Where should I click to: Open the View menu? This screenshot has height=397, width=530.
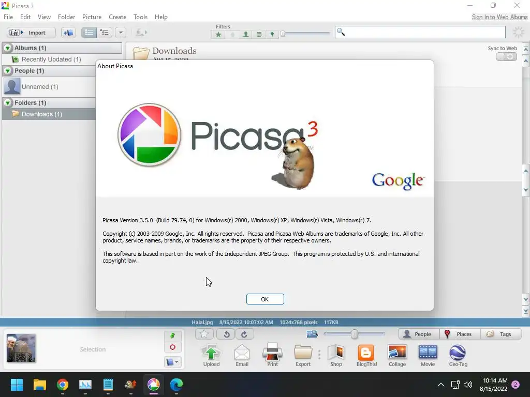[x=44, y=17]
